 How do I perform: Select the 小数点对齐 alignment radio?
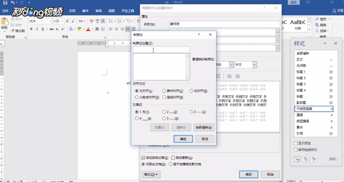coord(136,97)
